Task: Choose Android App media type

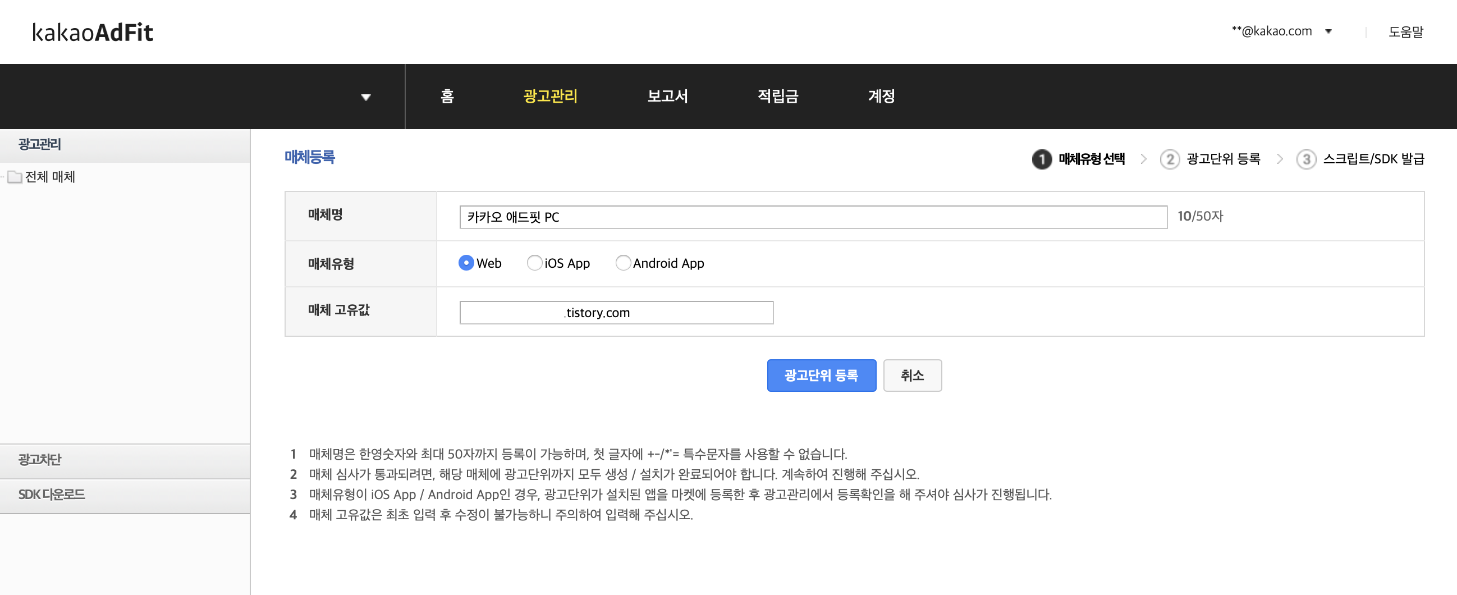Action: click(x=623, y=263)
